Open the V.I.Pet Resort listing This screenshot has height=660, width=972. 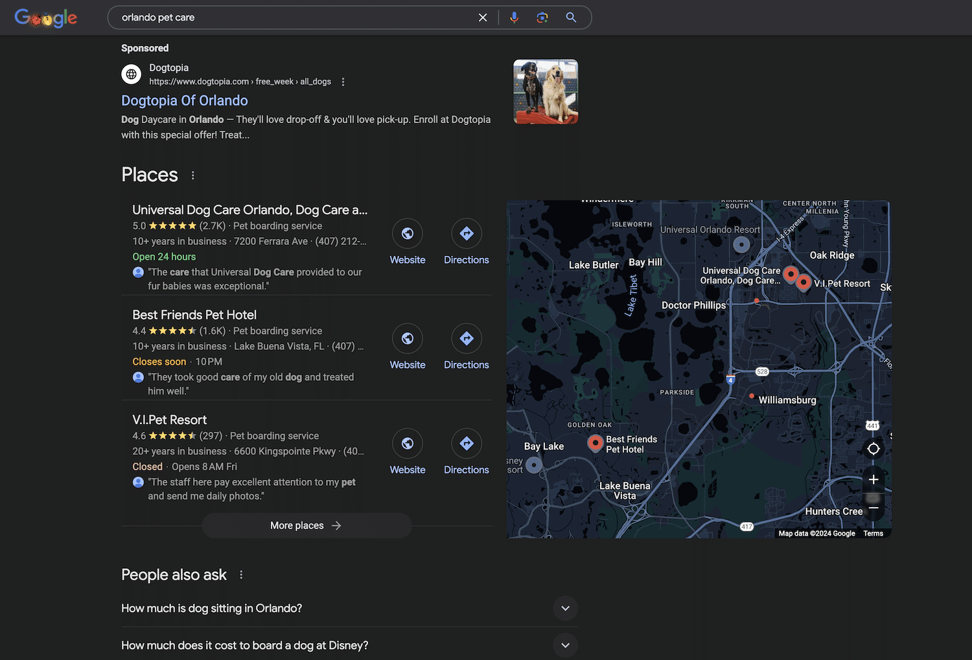click(170, 420)
